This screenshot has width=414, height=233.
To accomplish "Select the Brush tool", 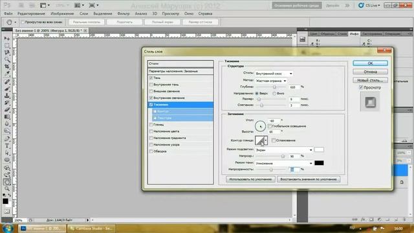I will coord(7,89).
